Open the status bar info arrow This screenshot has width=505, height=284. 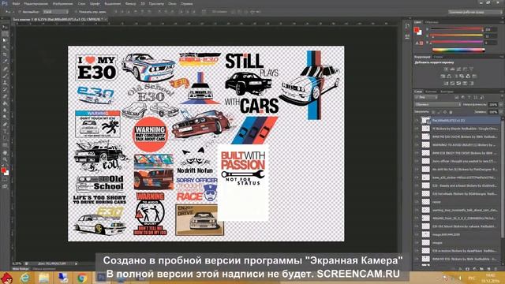pos(76,263)
